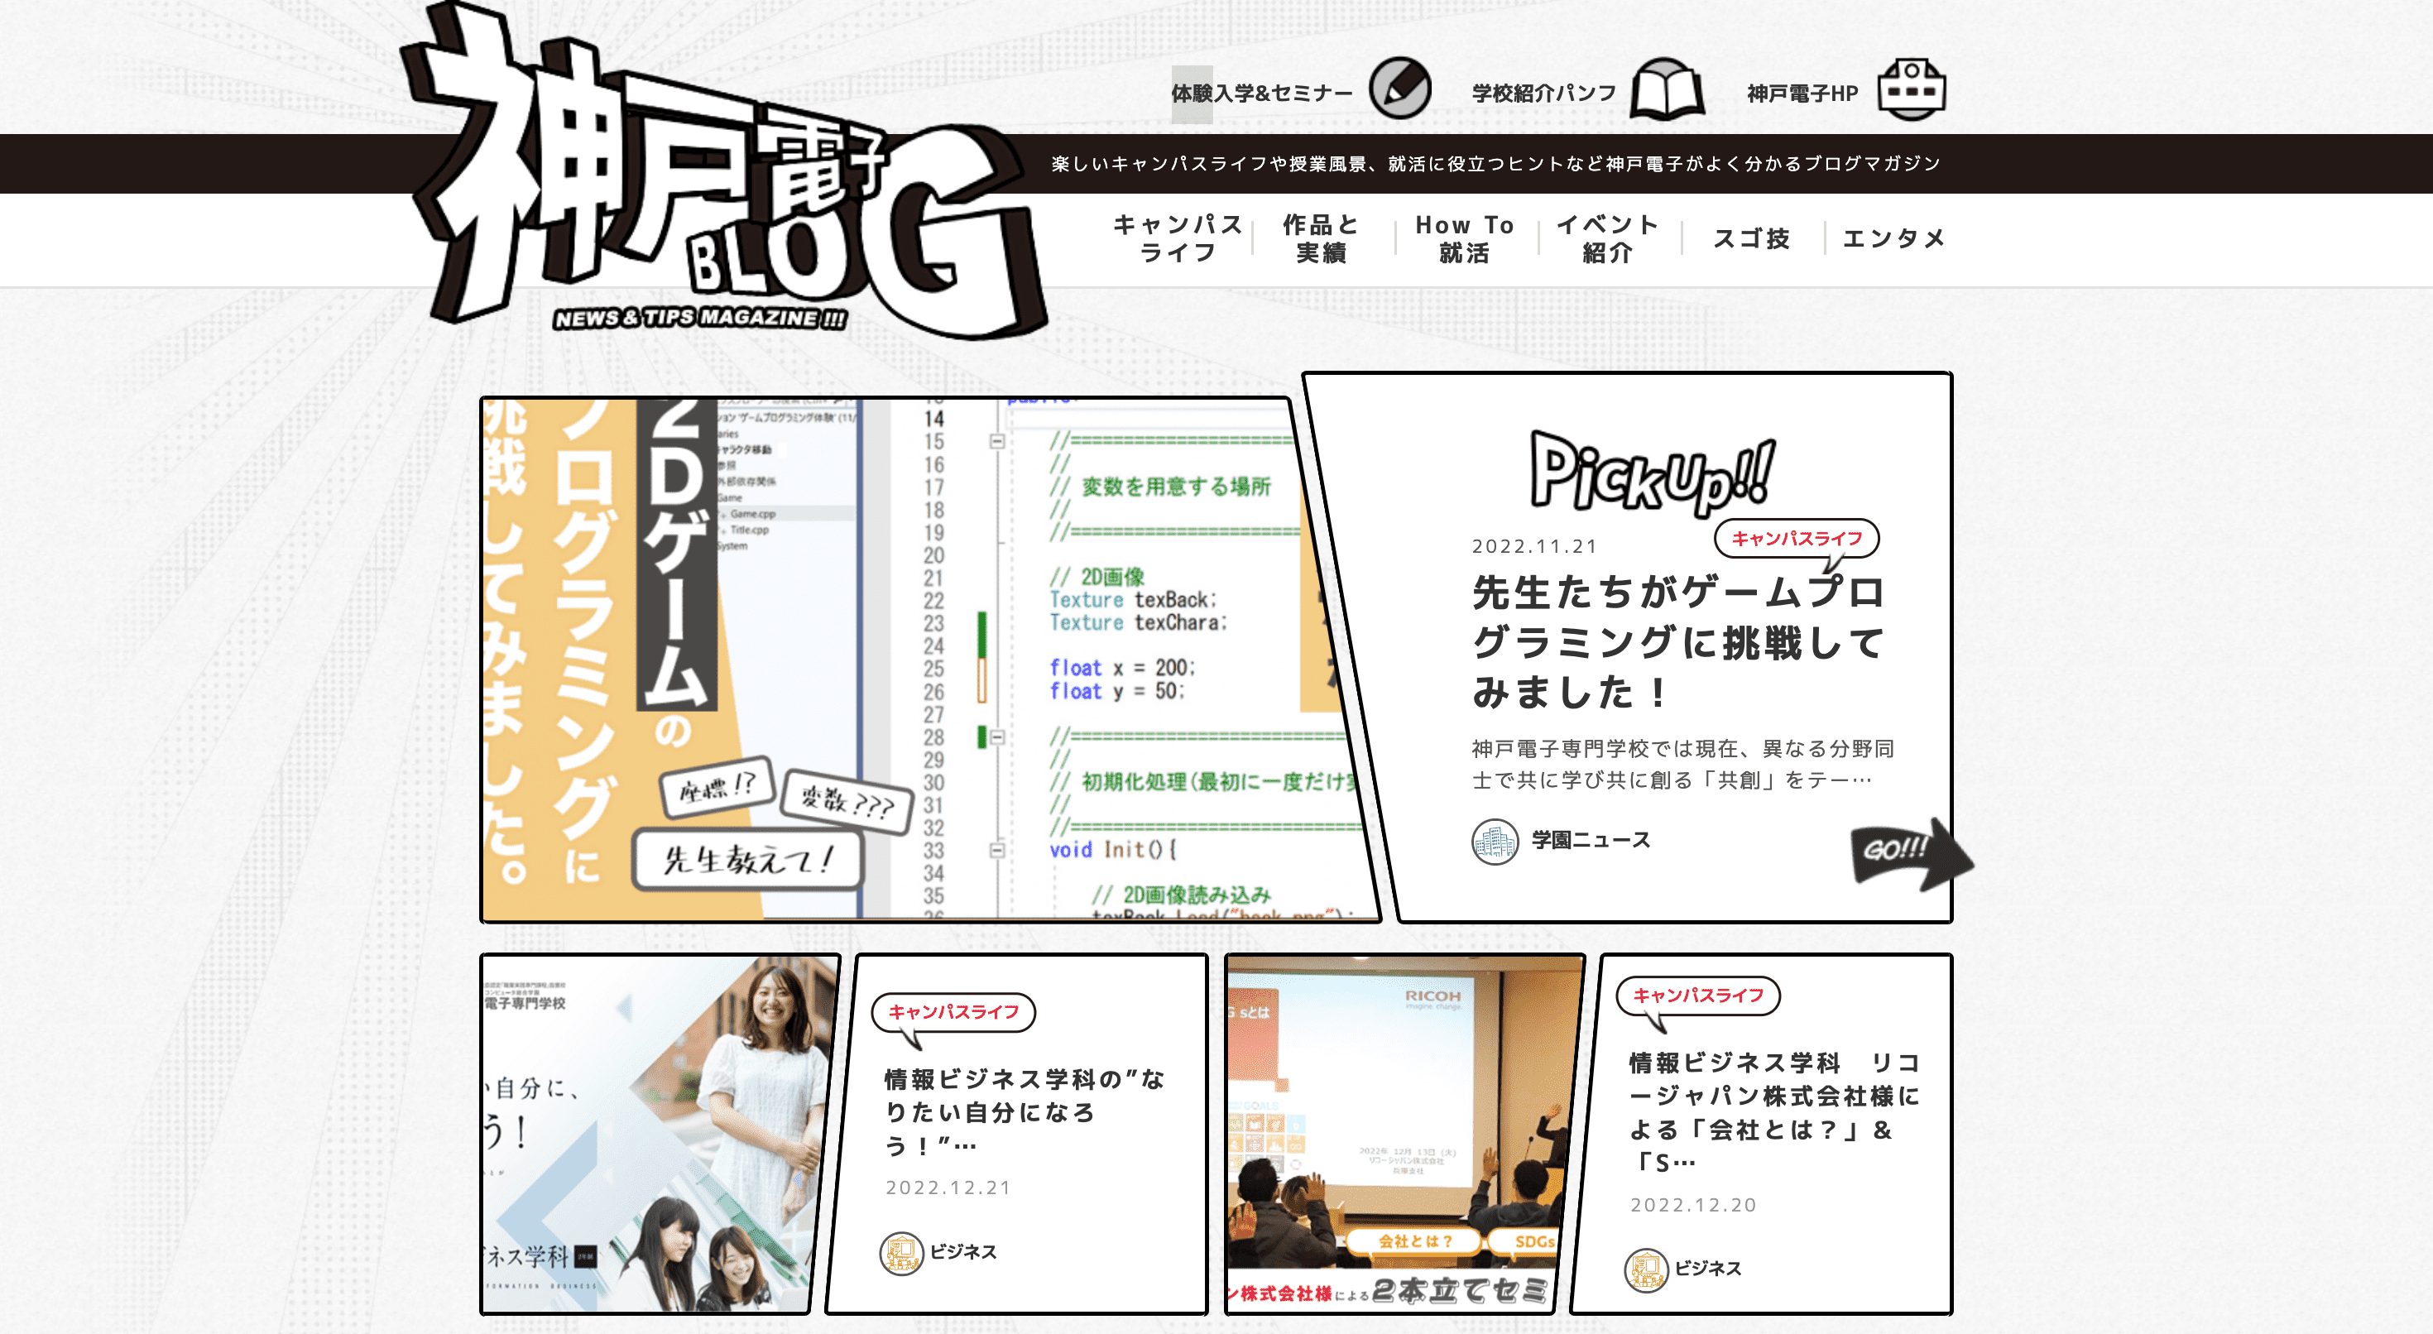Open the RICOH seminar photo thumbnail
Viewport: 2433px width, 1334px height.
point(1404,1134)
